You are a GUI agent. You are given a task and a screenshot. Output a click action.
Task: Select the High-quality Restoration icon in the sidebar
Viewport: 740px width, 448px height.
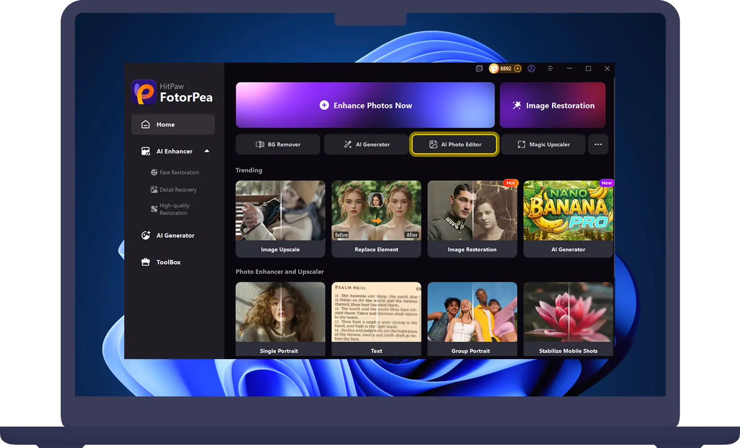[154, 209]
